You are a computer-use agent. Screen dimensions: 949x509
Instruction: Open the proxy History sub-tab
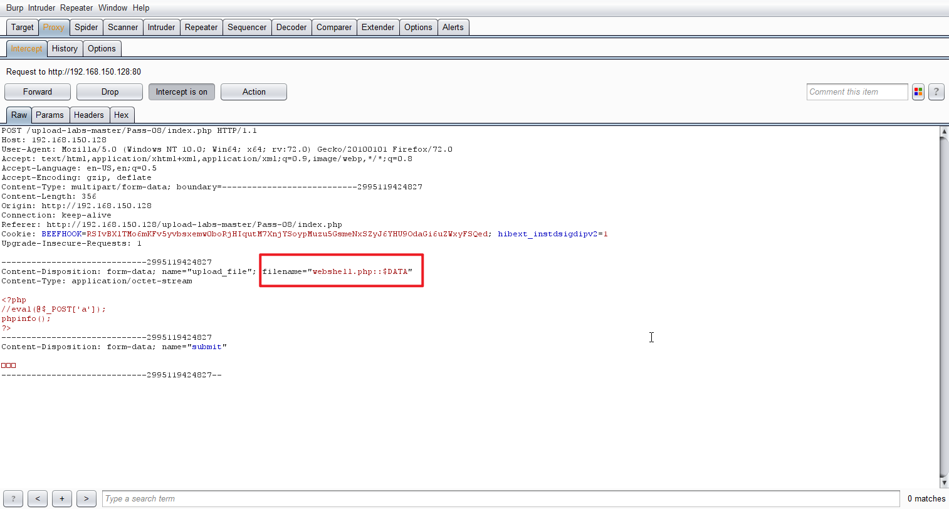click(x=65, y=48)
